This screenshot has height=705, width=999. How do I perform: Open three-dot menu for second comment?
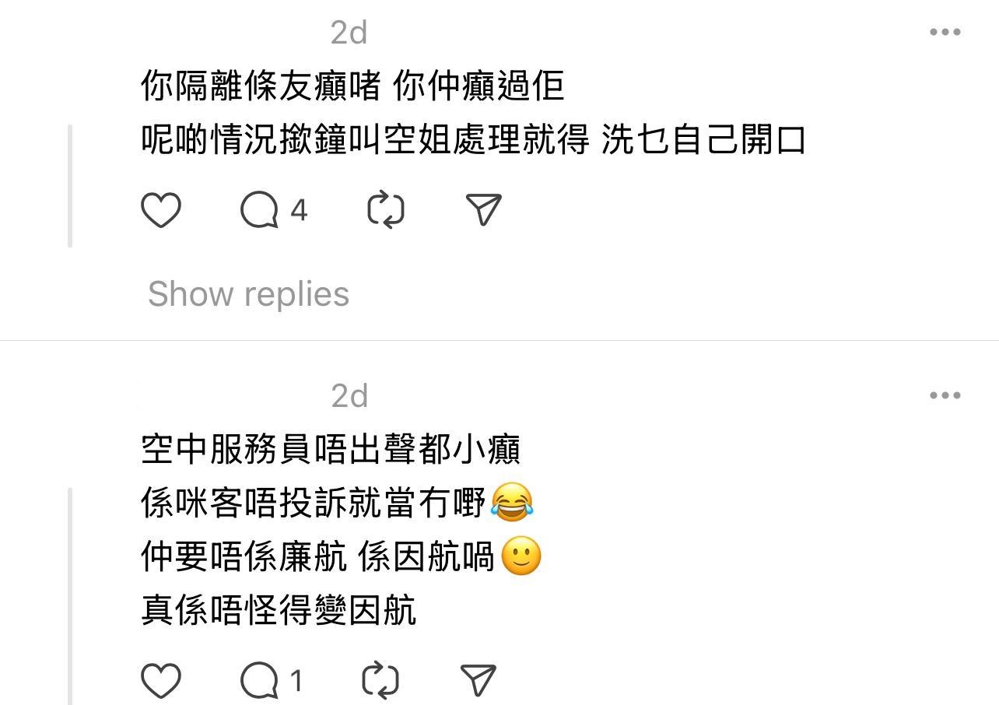pos(945,395)
